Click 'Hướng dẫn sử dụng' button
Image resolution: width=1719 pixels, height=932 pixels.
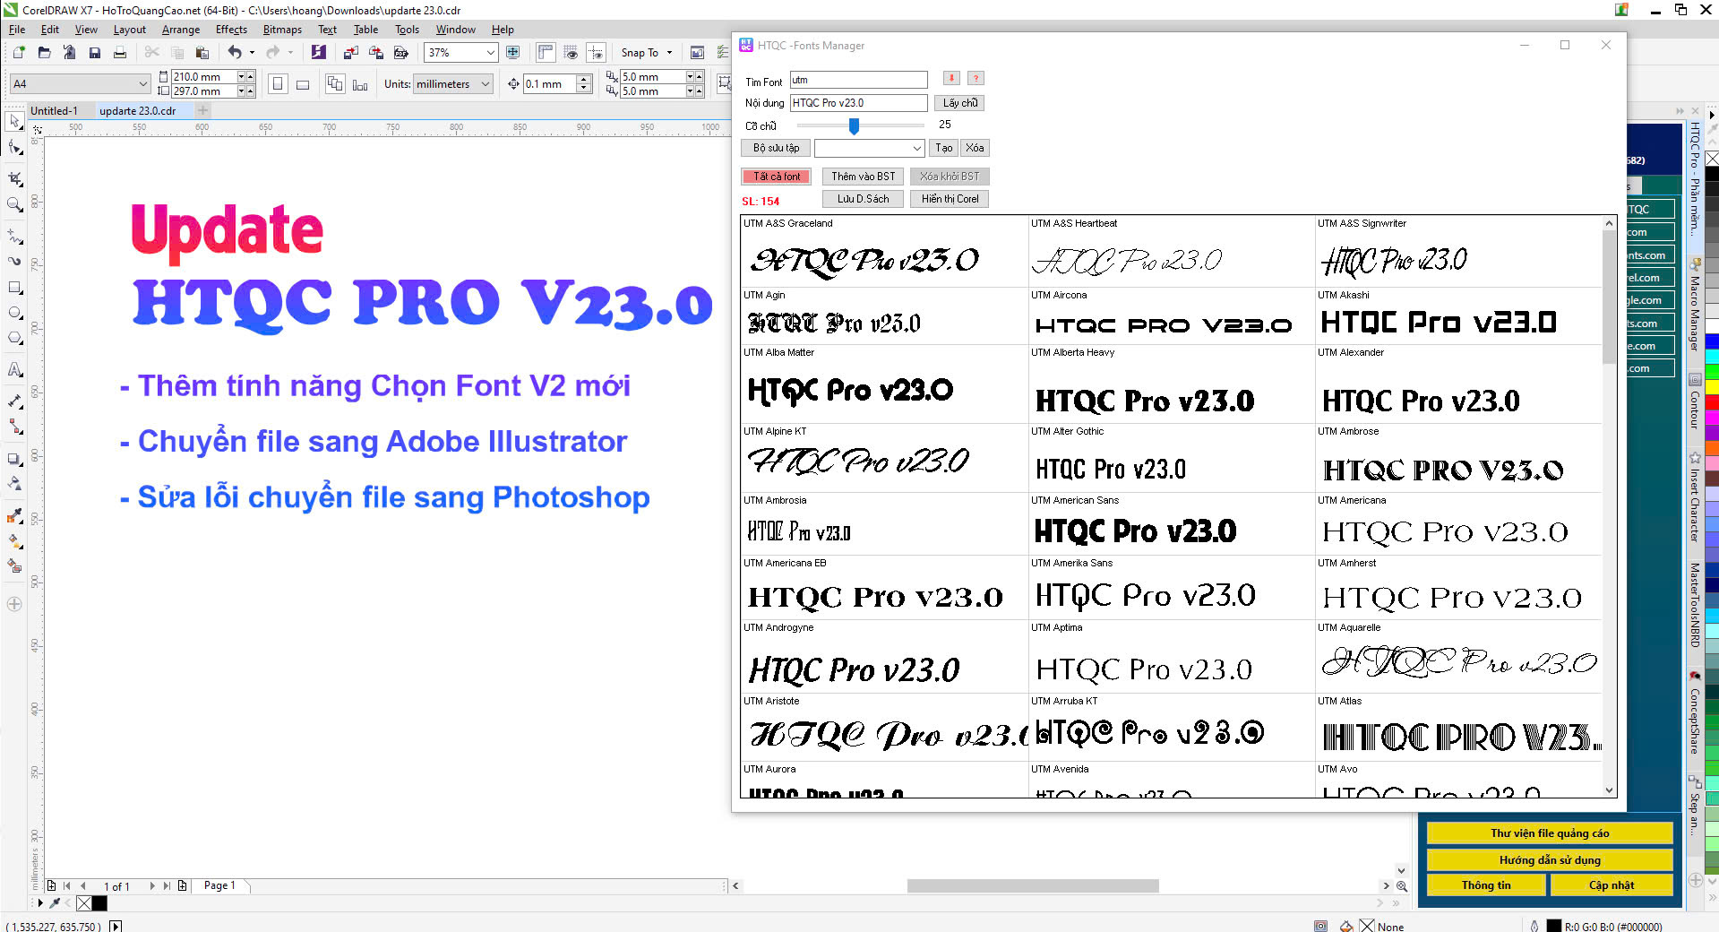[1550, 860]
